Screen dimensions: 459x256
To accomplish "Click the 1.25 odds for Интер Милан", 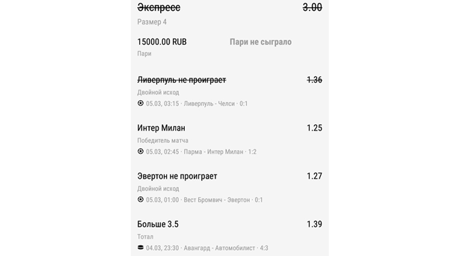I will tap(314, 128).
